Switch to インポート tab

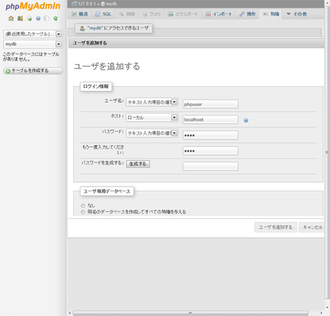218,14
